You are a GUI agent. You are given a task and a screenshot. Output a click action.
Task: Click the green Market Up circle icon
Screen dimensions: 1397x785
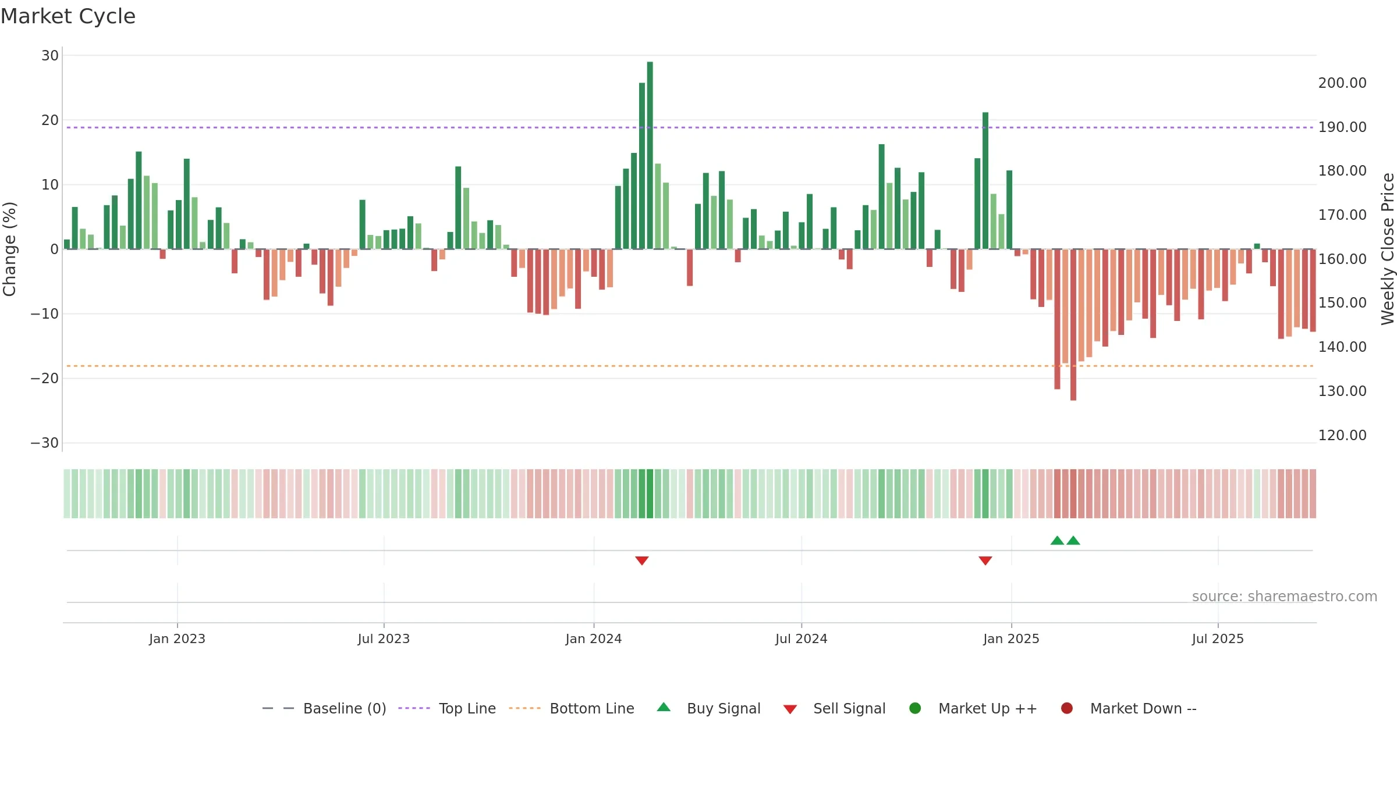click(915, 708)
